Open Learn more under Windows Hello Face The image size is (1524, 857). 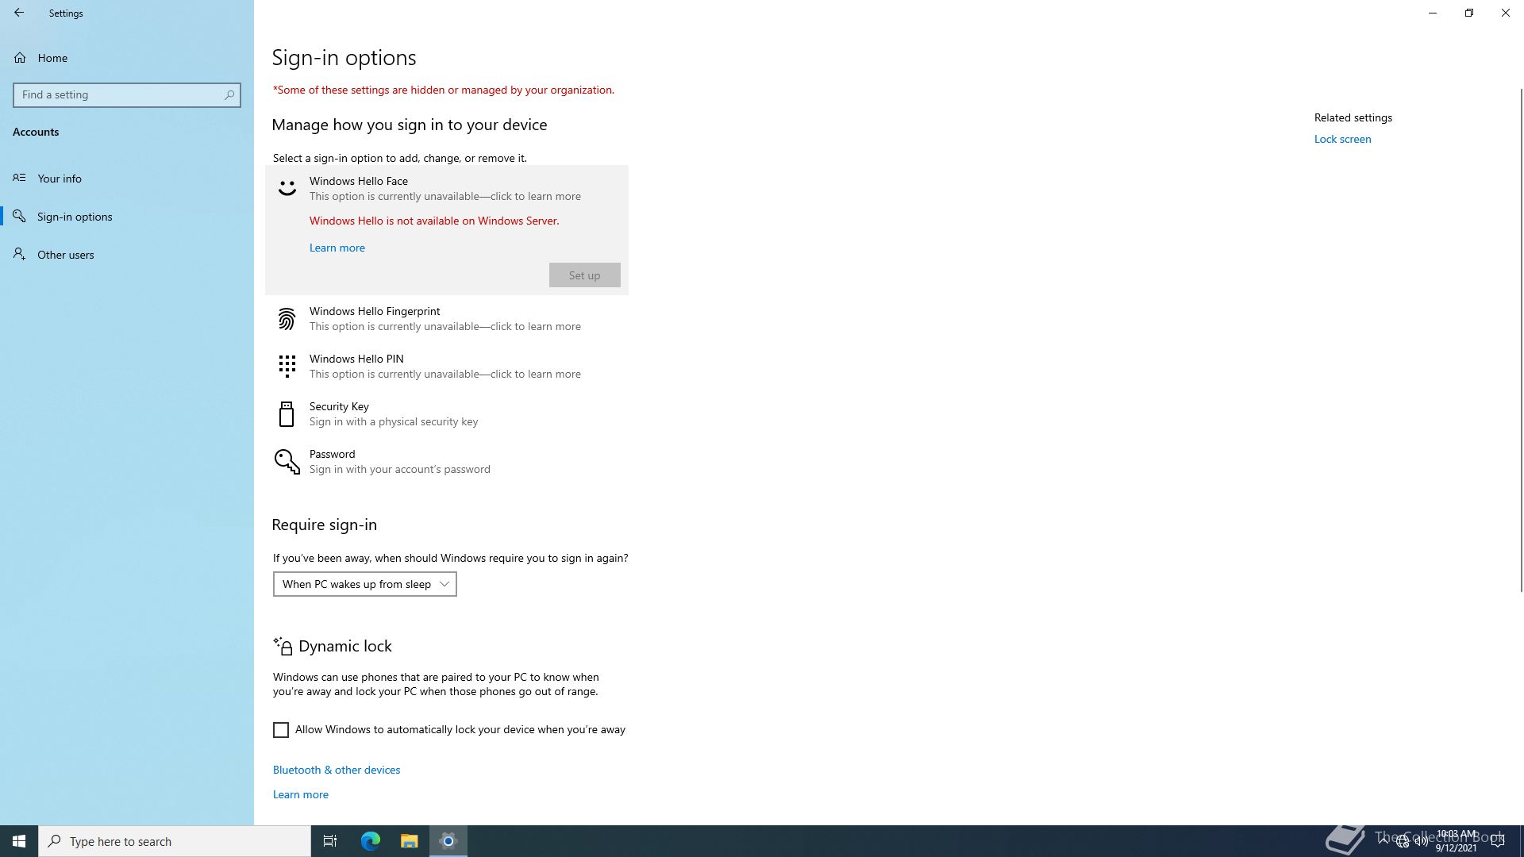tap(337, 248)
